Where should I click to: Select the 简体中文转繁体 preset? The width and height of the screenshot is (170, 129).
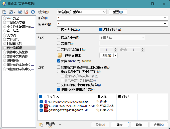[x=17, y=52]
